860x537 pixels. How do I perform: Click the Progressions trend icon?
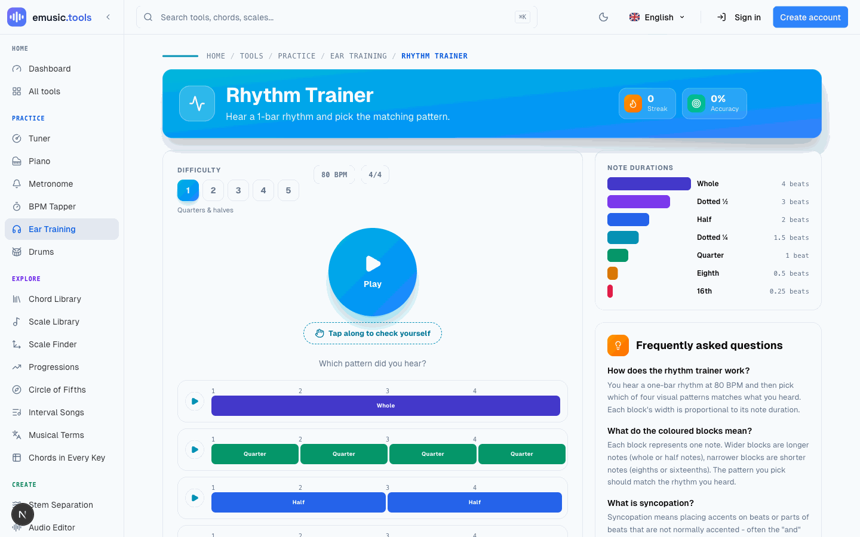pyautogui.click(x=17, y=367)
